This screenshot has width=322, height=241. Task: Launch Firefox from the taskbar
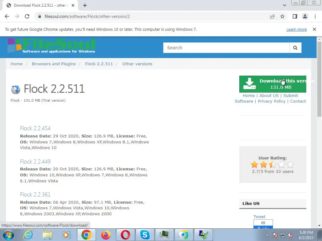pos(106,235)
